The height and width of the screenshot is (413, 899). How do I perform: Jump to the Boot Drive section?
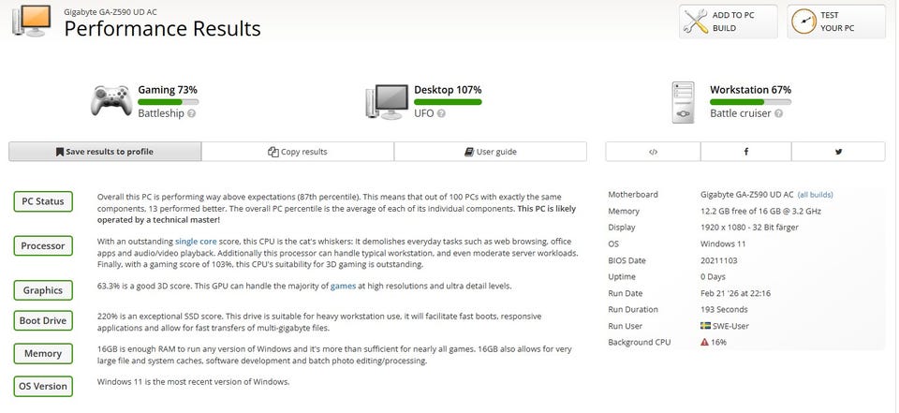pos(43,321)
